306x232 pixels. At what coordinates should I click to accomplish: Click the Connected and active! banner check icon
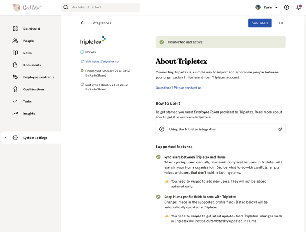coord(161,42)
